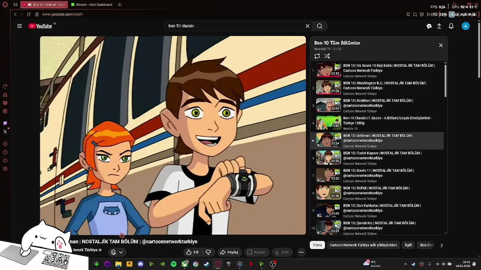This screenshot has width=481, height=270.
Task: Open Discord from the taskbar
Action: (x=141, y=264)
